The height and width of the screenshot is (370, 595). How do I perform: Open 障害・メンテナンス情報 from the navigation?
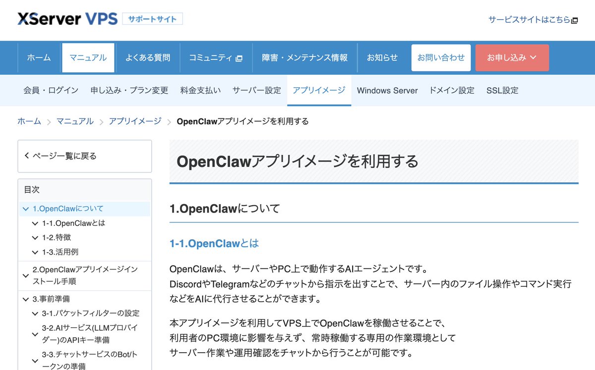point(304,57)
